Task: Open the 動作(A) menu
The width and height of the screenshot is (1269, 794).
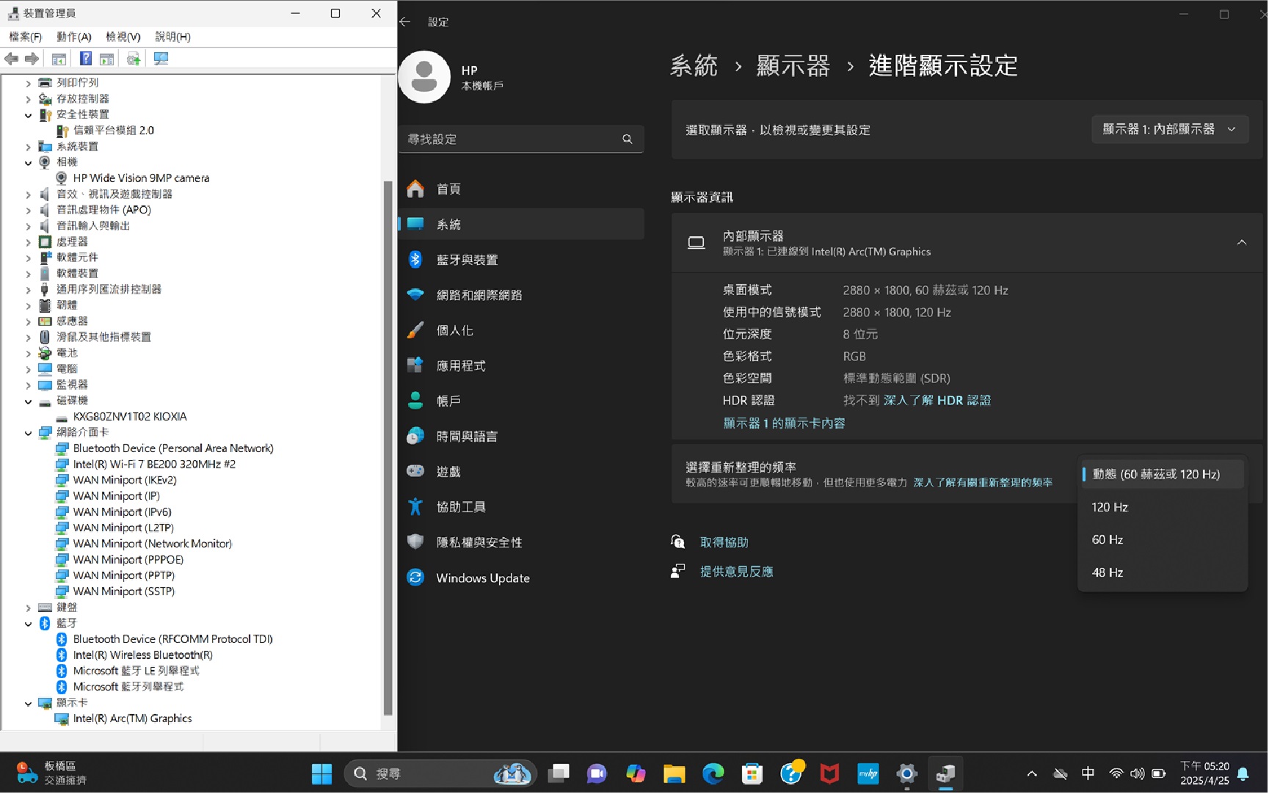Action: pos(73,37)
